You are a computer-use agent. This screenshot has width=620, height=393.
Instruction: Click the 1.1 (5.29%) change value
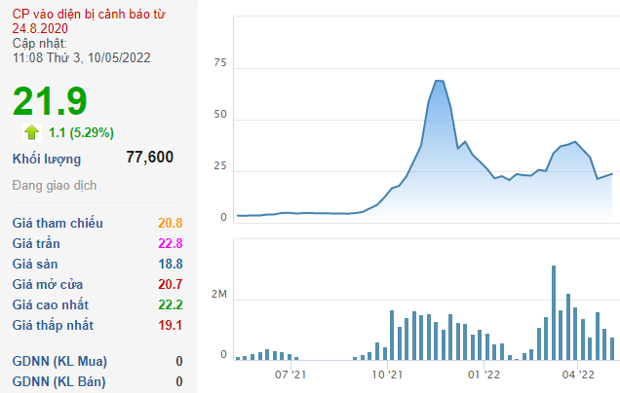coord(81,132)
